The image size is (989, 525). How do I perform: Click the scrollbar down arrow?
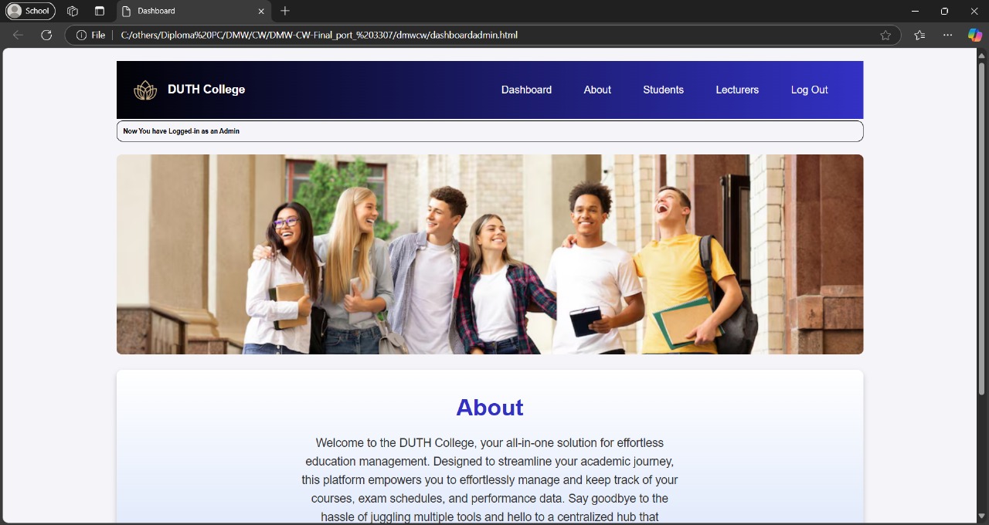pos(982,516)
